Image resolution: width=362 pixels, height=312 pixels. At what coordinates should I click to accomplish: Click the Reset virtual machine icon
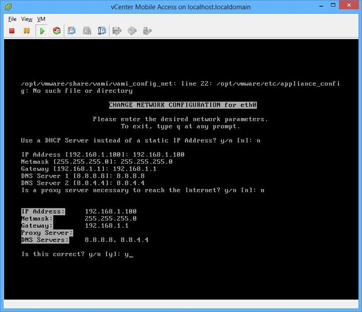coord(57,31)
